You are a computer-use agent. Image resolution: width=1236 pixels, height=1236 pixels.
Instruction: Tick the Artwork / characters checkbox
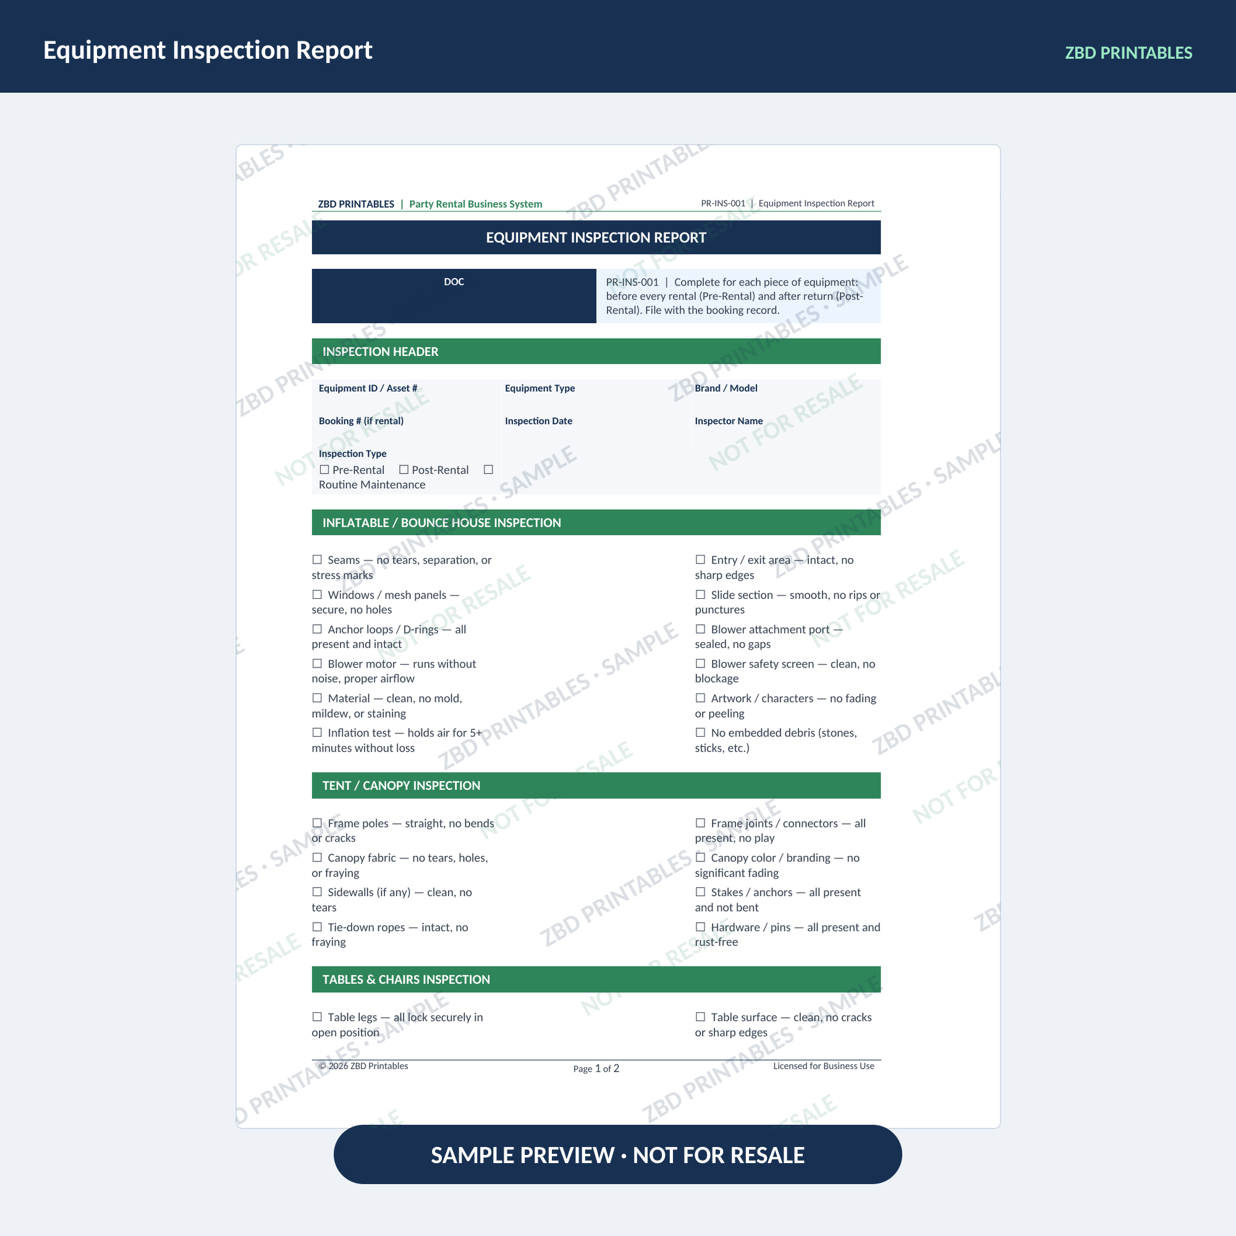coord(701,698)
